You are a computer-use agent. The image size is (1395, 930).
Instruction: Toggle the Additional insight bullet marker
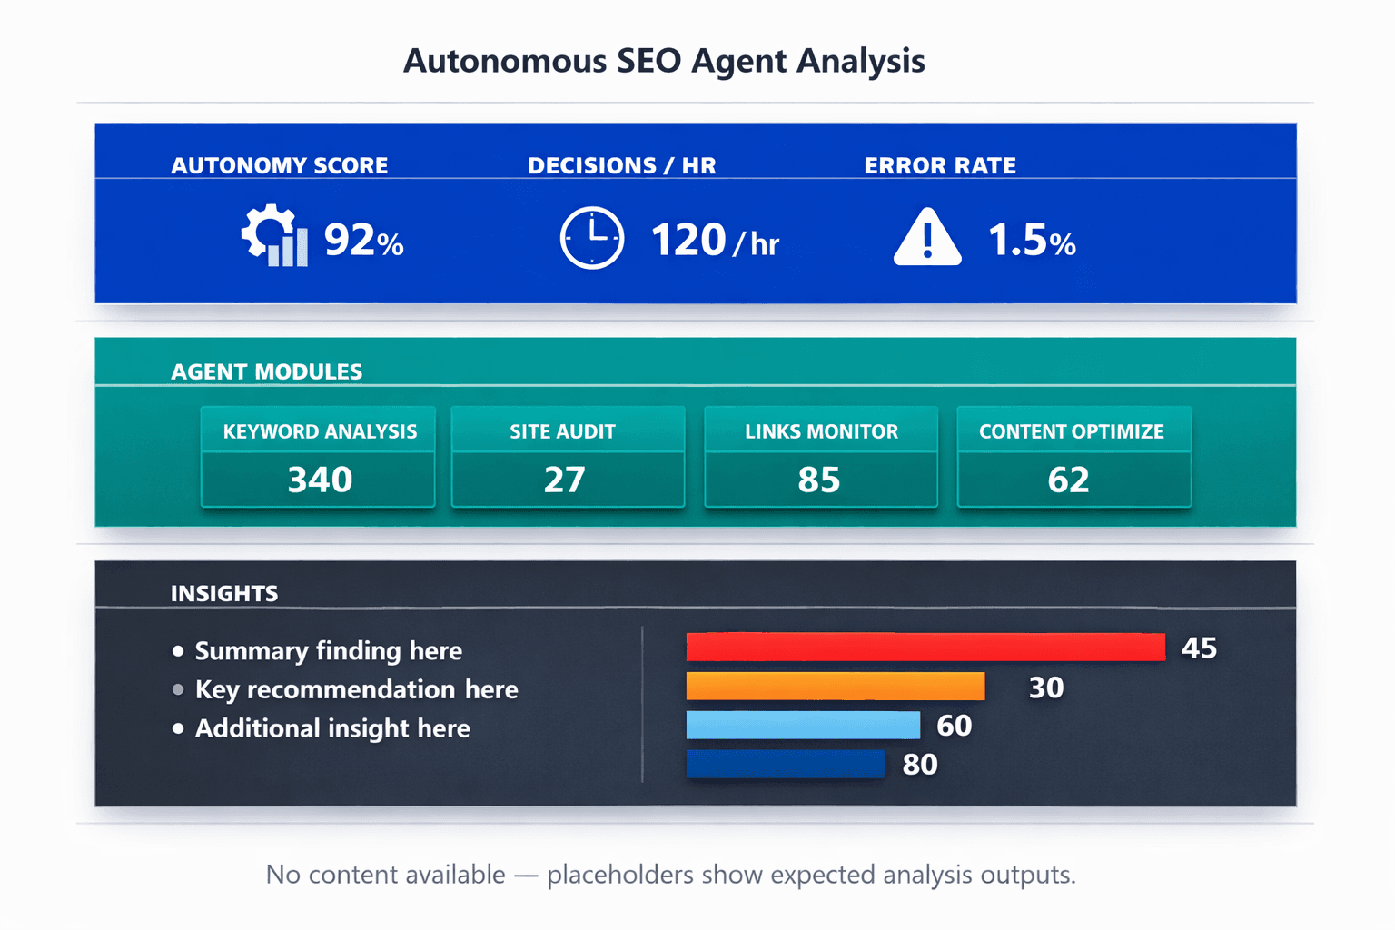coord(176,727)
